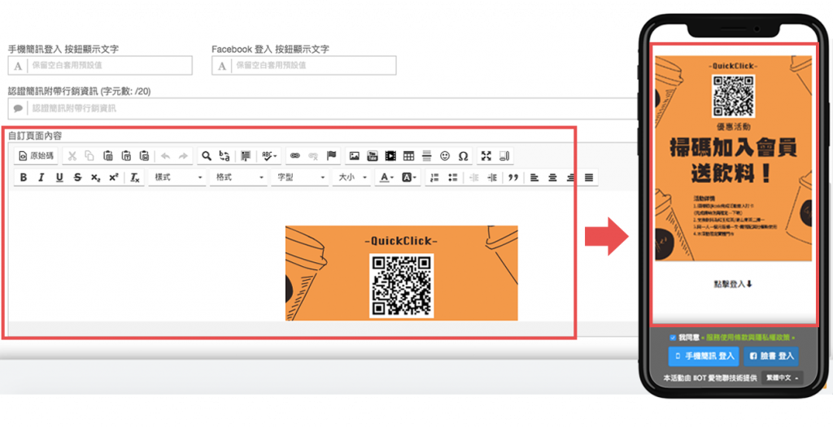Toggle Strikethrough formatting
This screenshot has height=428, width=833.
click(77, 177)
